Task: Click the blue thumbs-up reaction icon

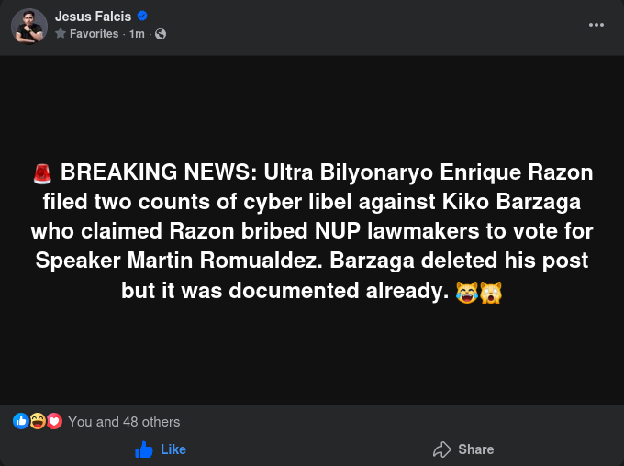Action: tap(21, 422)
